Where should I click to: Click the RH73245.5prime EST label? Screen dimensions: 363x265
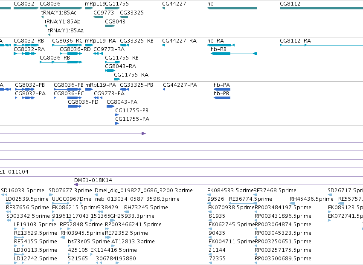coord(146,208)
